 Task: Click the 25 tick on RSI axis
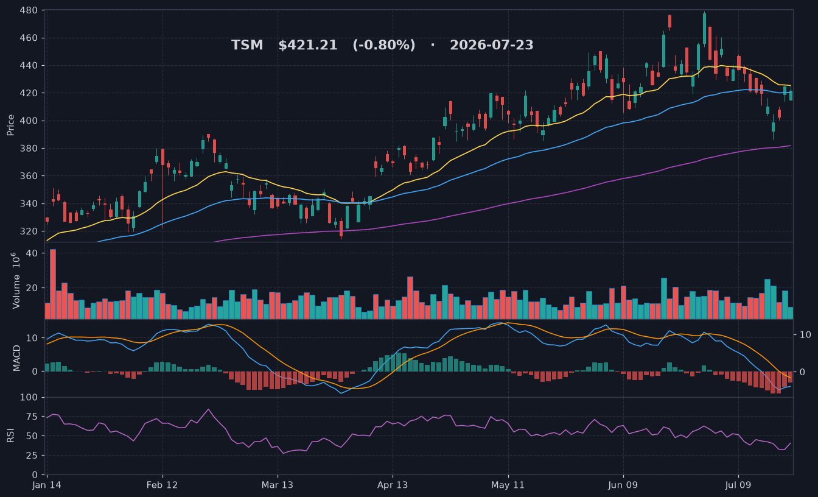[x=32, y=456]
